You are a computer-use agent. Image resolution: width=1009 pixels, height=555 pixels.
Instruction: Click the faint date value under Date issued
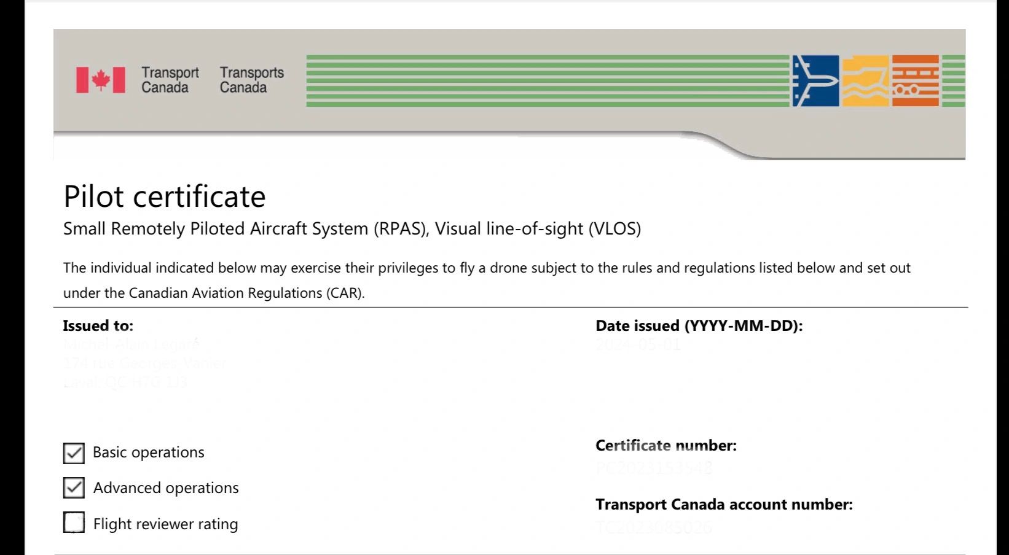638,344
